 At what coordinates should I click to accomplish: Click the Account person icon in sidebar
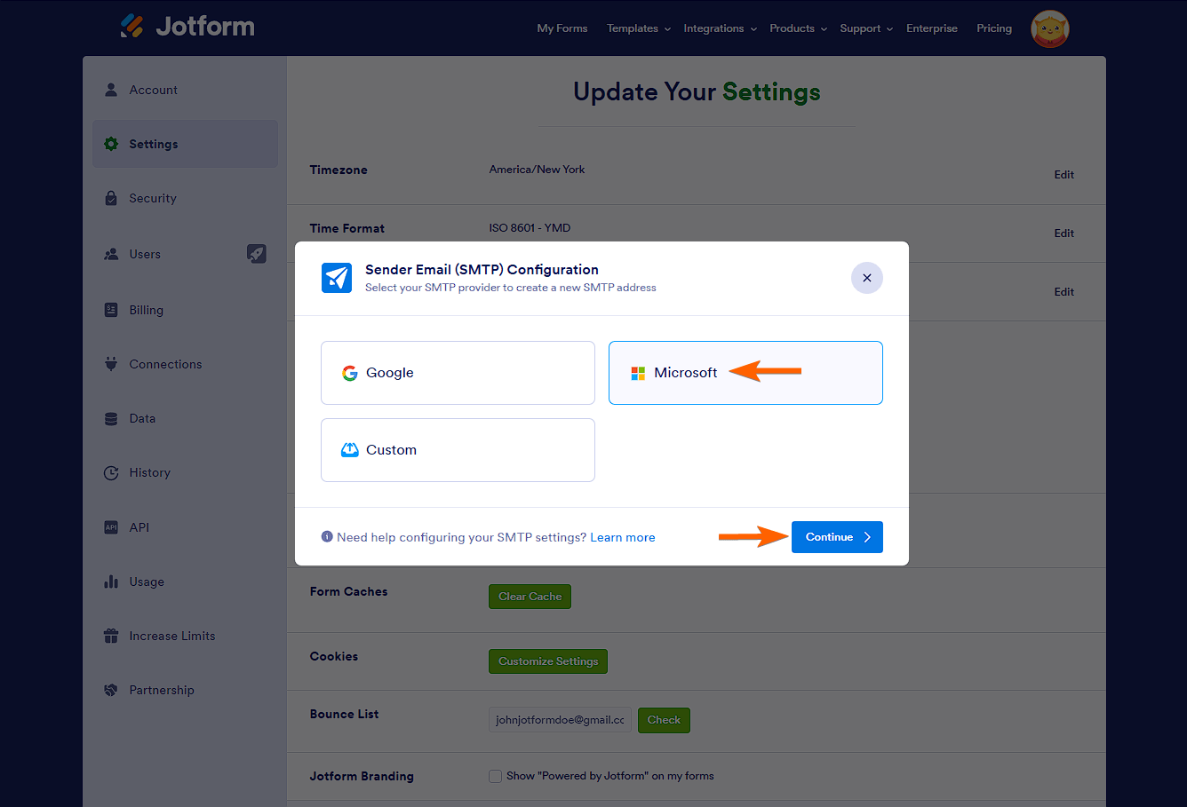click(111, 90)
